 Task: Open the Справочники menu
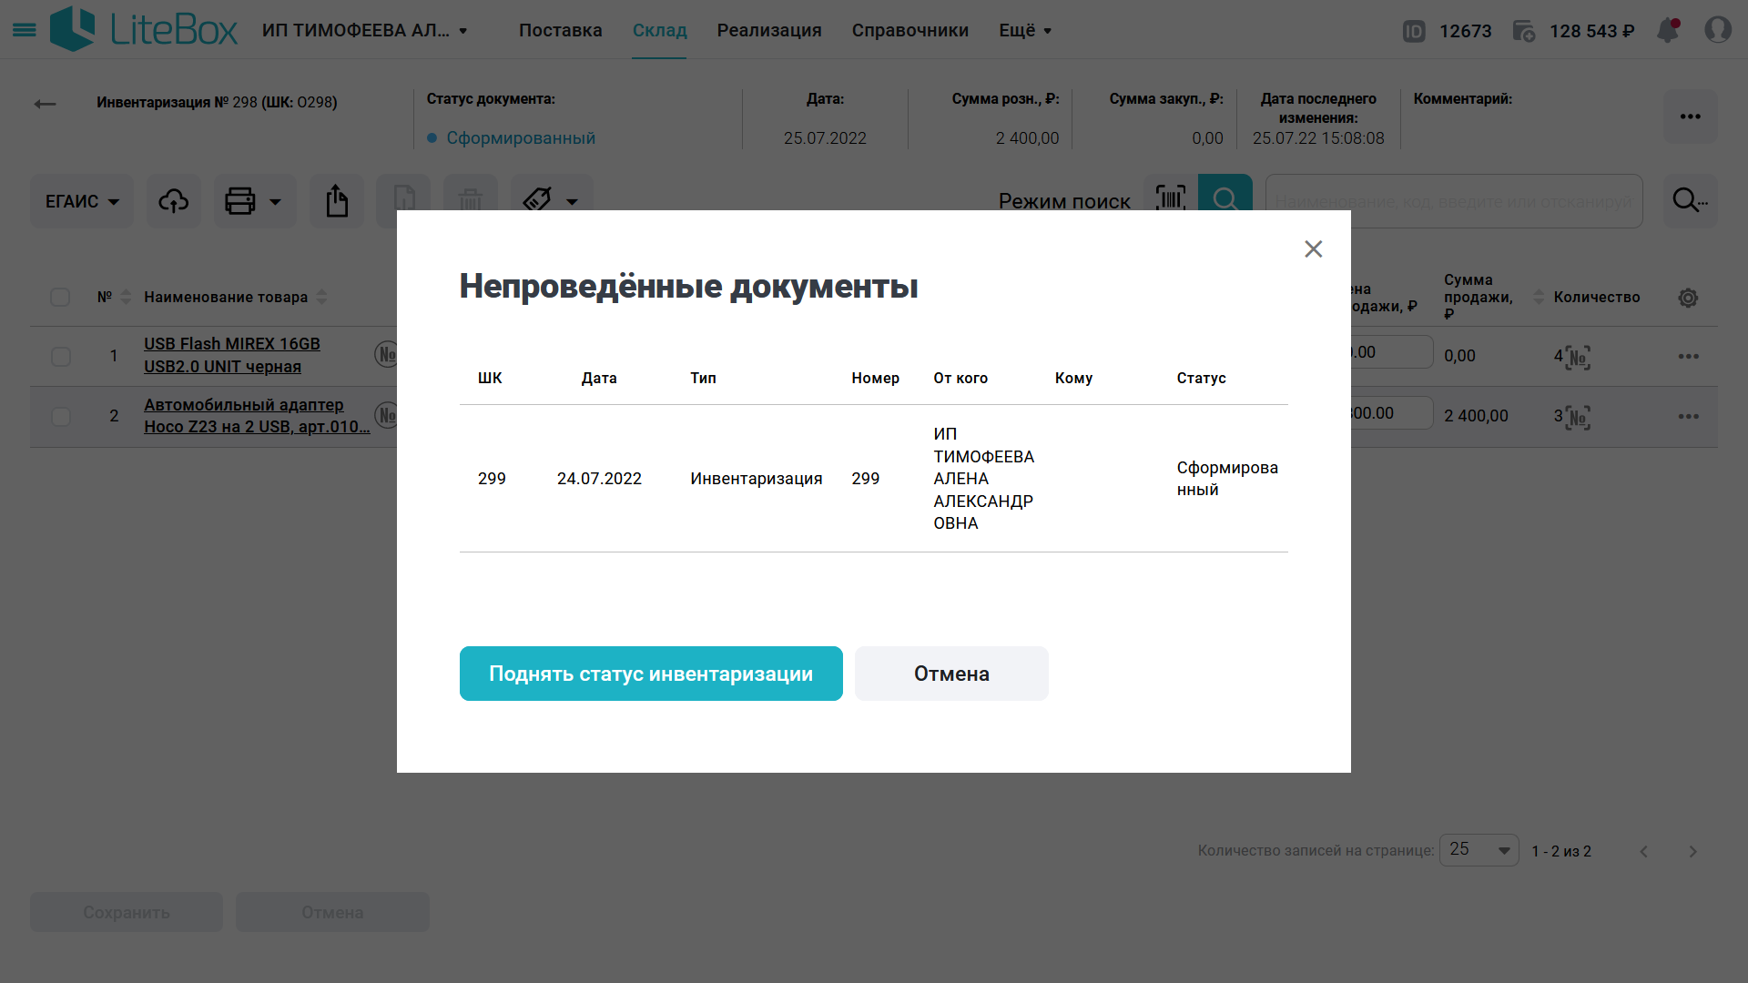910,30
